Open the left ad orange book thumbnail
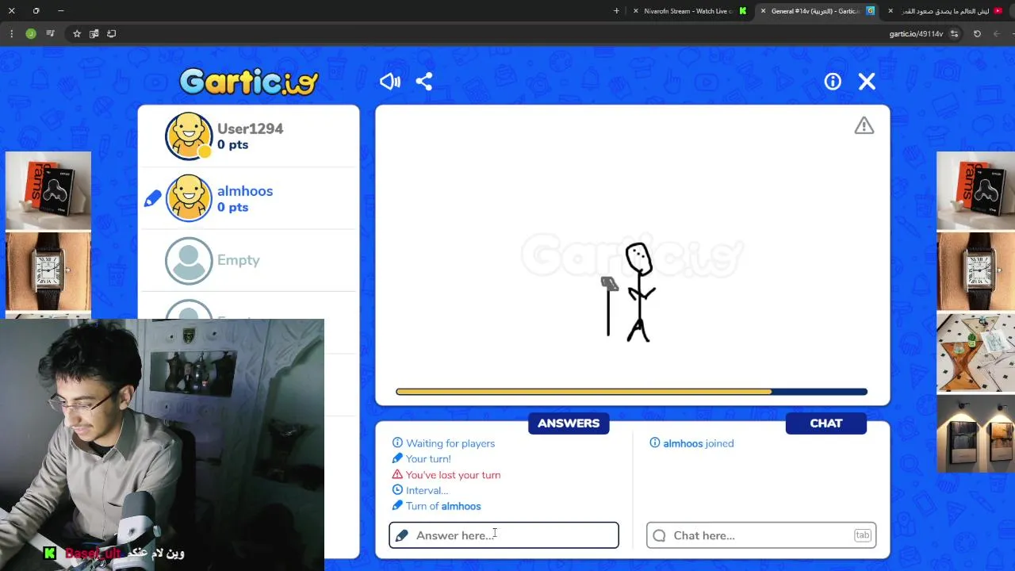Screen dimensions: 1015x571 tap(48, 190)
